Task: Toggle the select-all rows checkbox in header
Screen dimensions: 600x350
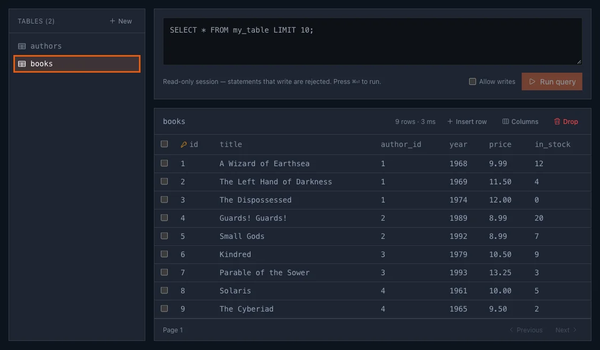Action: (x=164, y=144)
